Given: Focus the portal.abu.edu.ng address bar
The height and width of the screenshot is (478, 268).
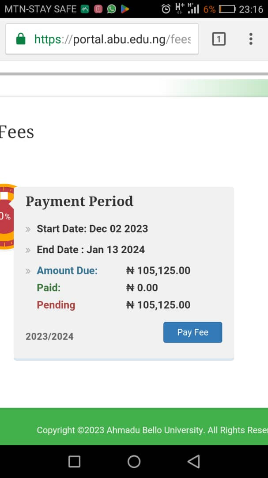Looking at the screenshot, I should [x=113, y=39].
